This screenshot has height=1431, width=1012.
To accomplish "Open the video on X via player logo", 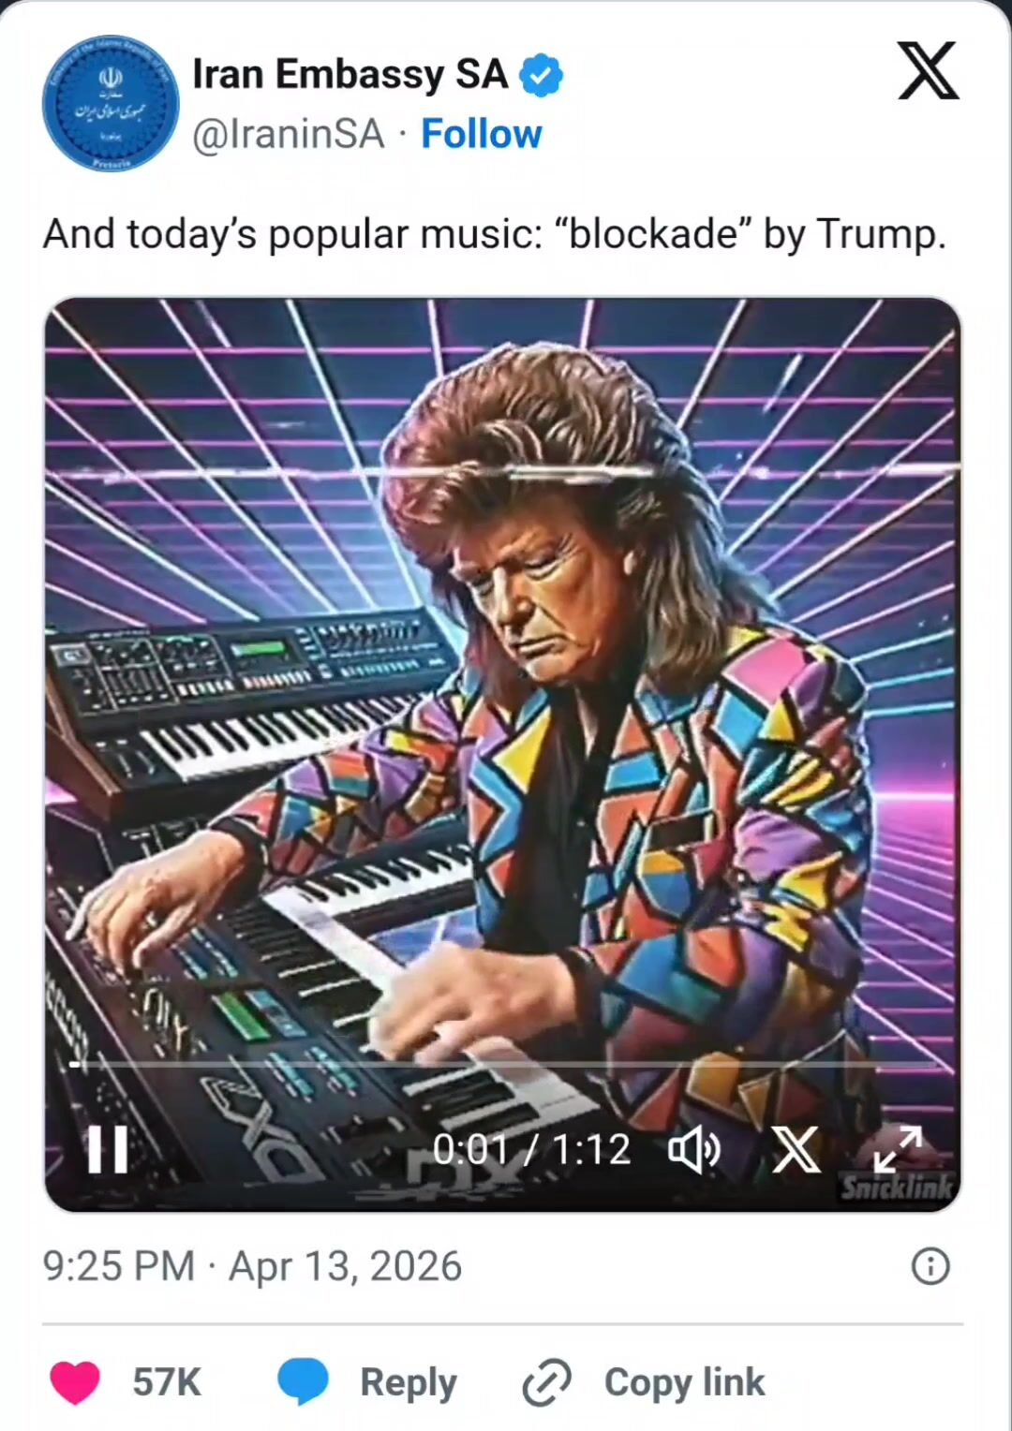I will [x=796, y=1149].
